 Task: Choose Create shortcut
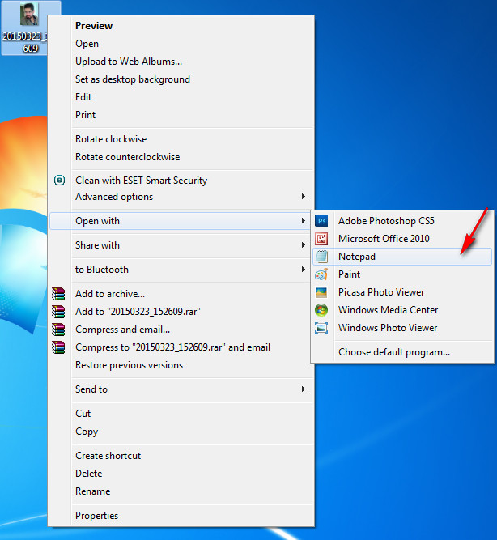point(181,456)
